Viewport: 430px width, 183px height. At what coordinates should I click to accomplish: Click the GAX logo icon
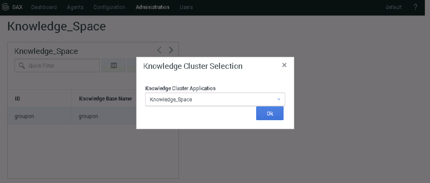click(6, 7)
